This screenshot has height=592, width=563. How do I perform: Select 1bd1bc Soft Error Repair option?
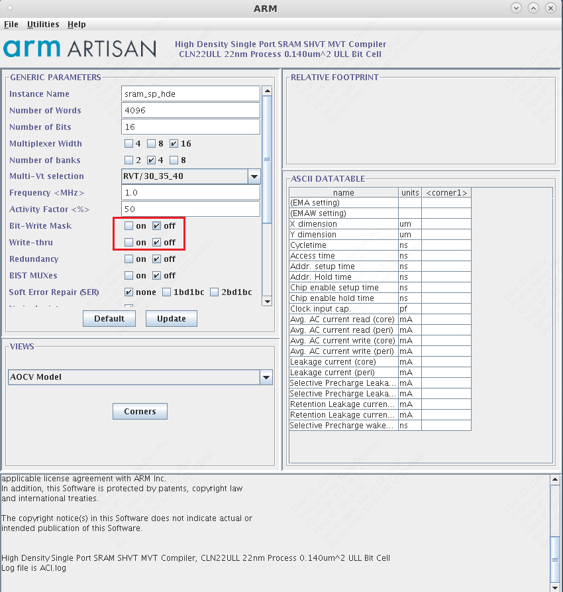(167, 292)
